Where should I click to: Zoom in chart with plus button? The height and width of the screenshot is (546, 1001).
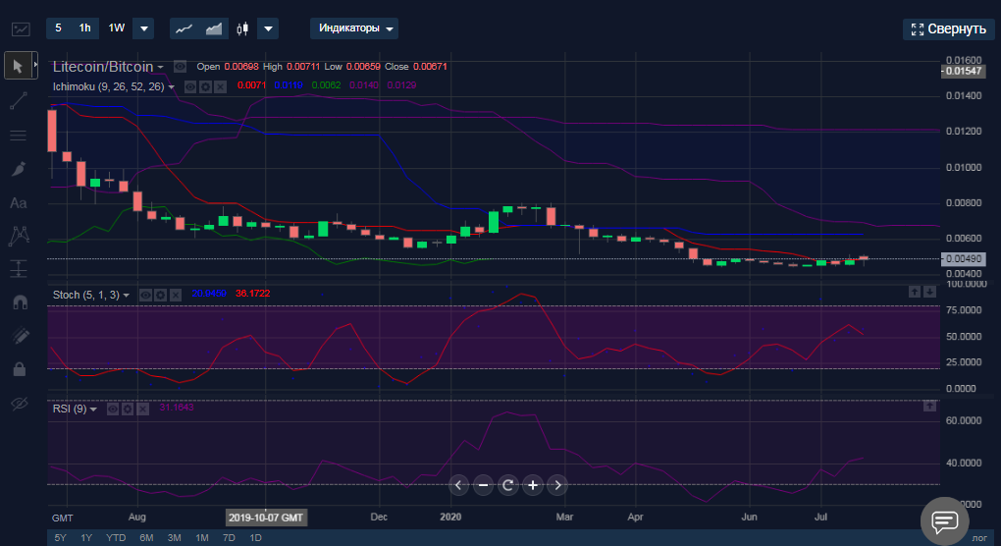pos(532,485)
